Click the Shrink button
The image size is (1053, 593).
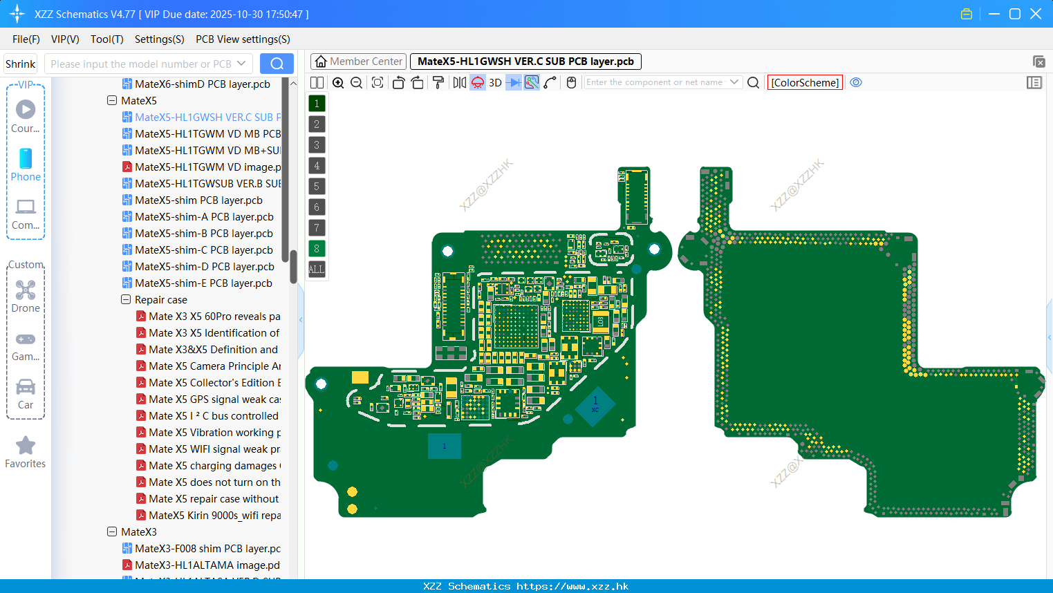tap(21, 64)
